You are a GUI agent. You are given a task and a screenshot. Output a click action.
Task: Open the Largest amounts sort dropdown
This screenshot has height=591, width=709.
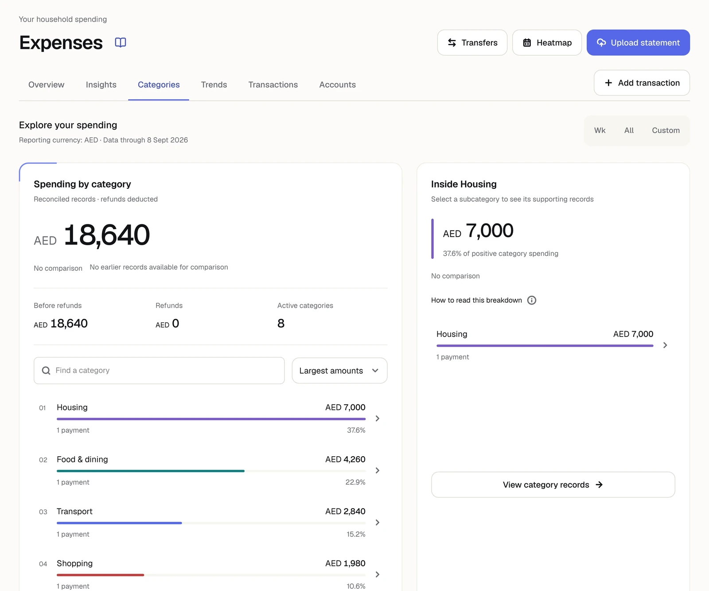pos(339,371)
